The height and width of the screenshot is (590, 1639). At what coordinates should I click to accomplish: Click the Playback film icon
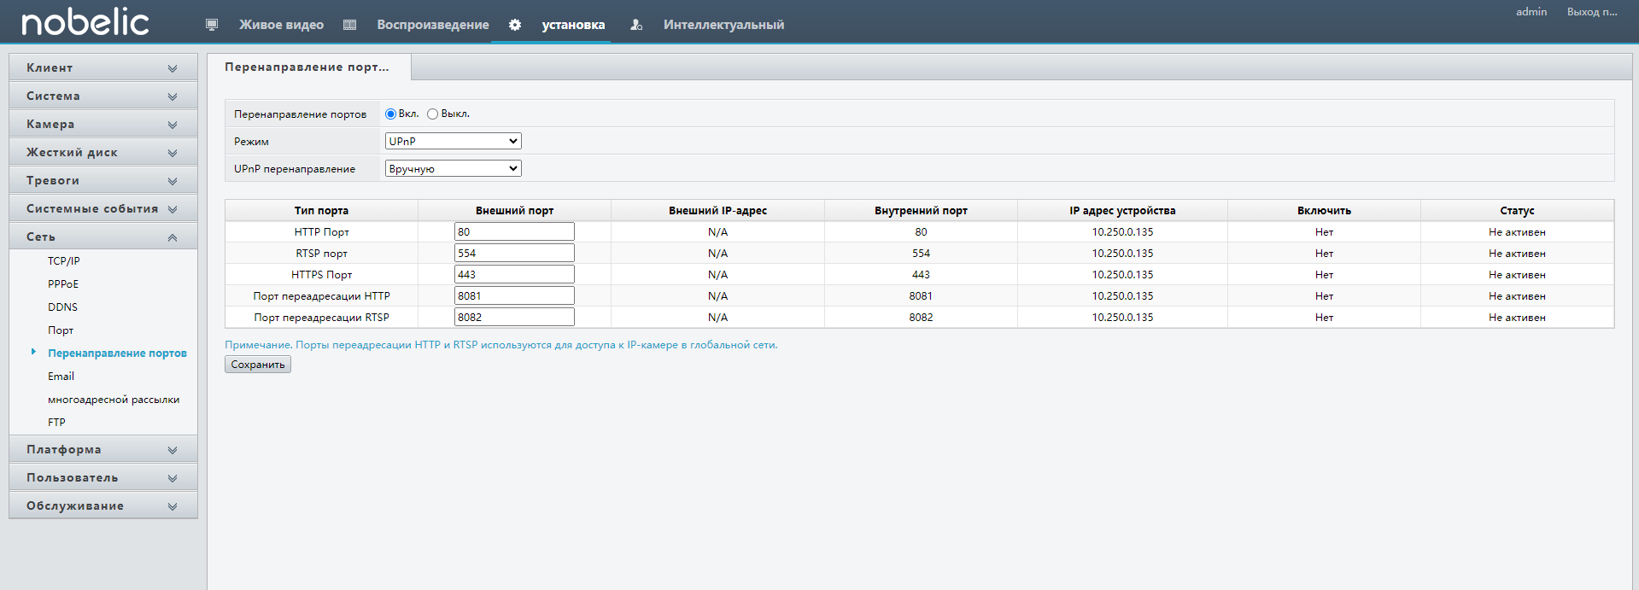pyautogui.click(x=349, y=25)
